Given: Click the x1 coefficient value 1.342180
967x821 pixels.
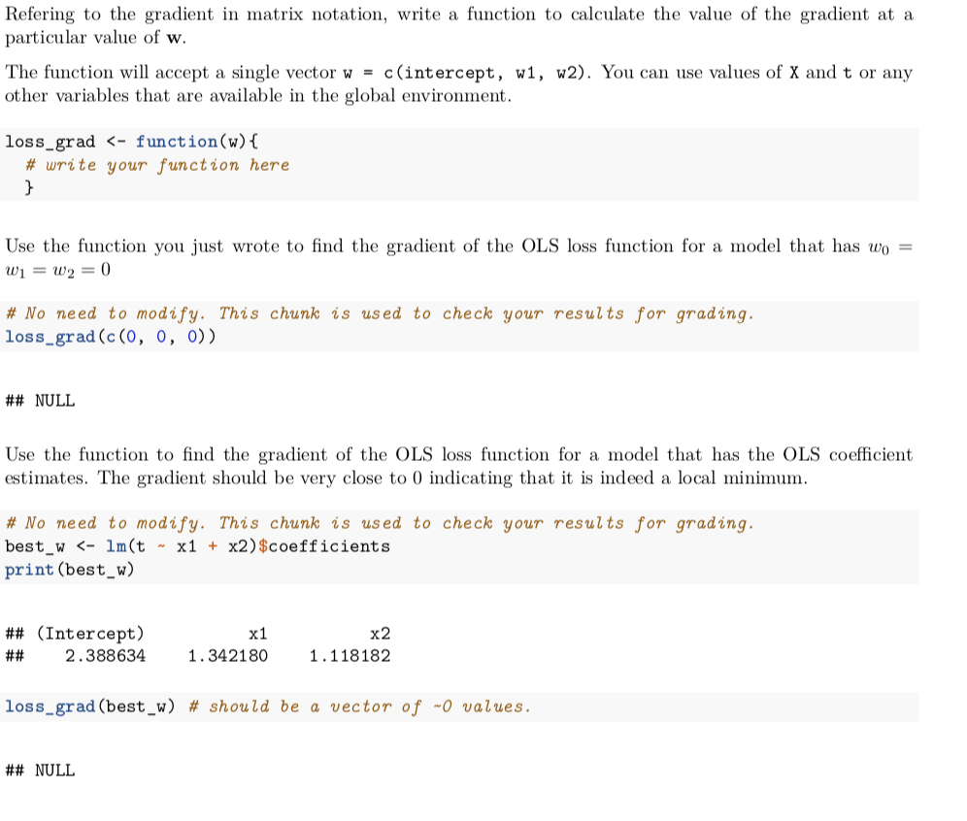Looking at the screenshot, I should pos(228,656).
